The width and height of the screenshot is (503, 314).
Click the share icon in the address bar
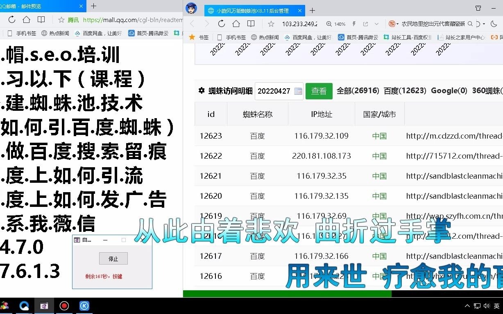click(x=365, y=24)
